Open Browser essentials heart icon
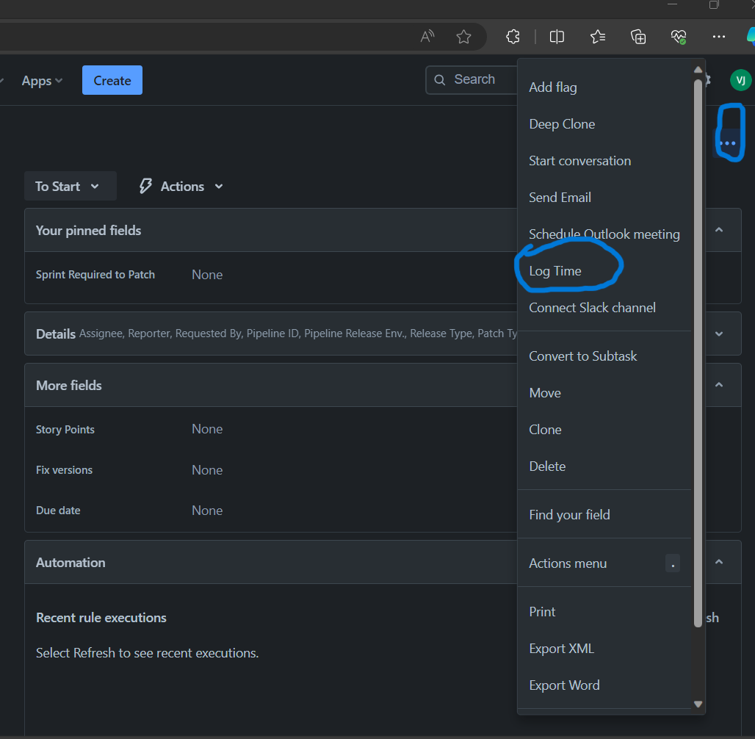 click(x=679, y=37)
